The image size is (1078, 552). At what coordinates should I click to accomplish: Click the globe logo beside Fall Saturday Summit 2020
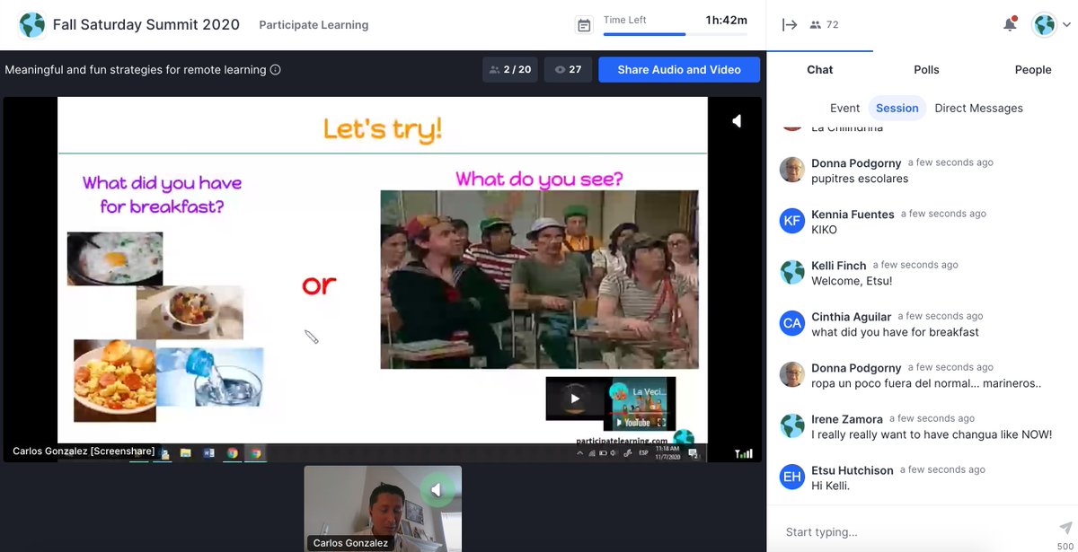coord(32,25)
